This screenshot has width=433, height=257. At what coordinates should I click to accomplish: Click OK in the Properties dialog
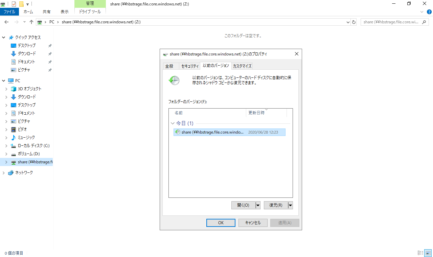(221, 223)
